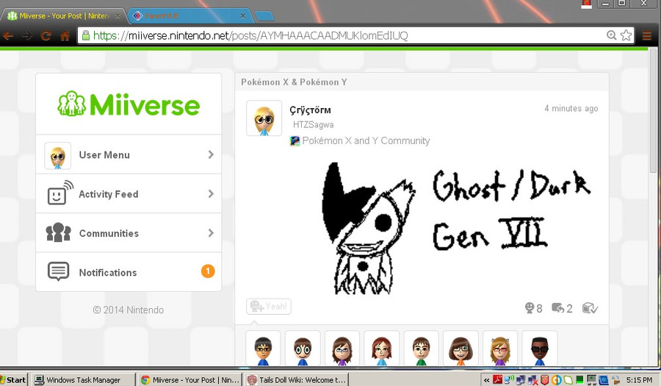Open the Mii with black hair and glasses
661x386 pixels.
click(x=263, y=349)
